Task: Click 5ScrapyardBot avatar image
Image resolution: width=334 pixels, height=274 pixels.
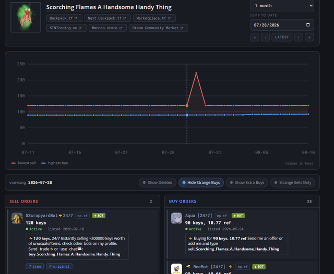Action: [17, 218]
